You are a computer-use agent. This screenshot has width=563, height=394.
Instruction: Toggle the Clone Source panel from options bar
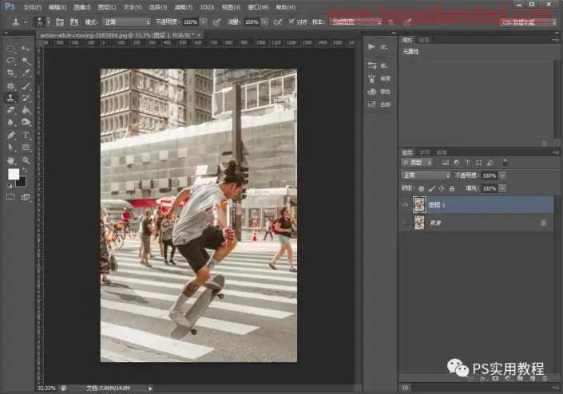pos(74,22)
